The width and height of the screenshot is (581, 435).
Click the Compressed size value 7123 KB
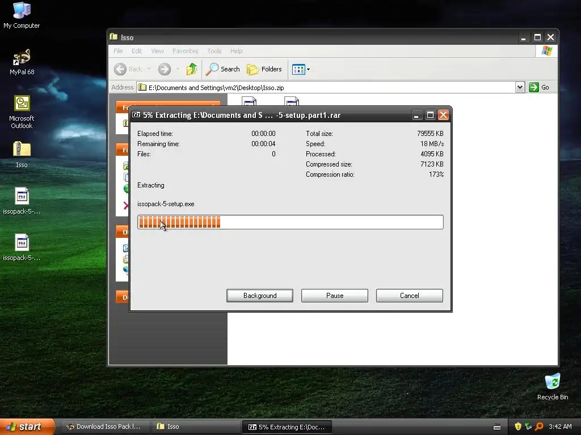coord(432,164)
